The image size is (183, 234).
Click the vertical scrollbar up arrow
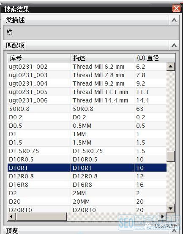click(171, 67)
